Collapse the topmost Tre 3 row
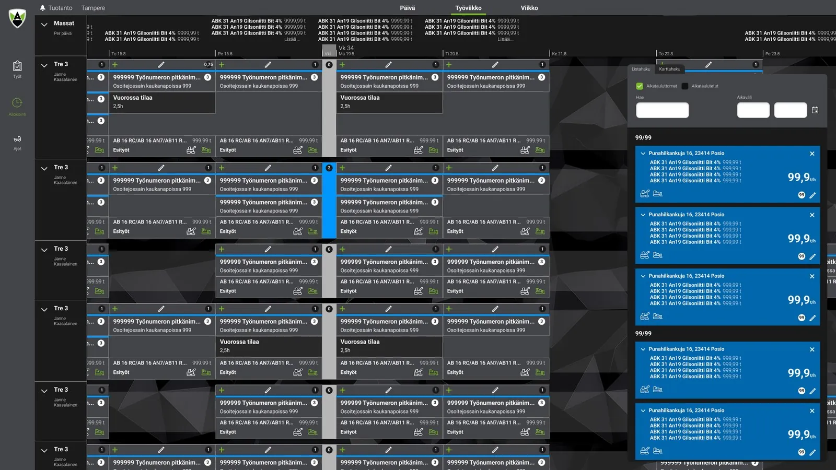This screenshot has height=470, width=836. [x=44, y=65]
